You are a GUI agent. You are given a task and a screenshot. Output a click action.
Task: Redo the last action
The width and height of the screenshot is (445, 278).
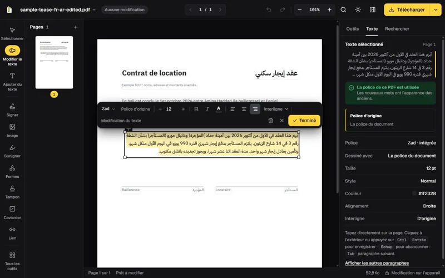pos(283,9)
